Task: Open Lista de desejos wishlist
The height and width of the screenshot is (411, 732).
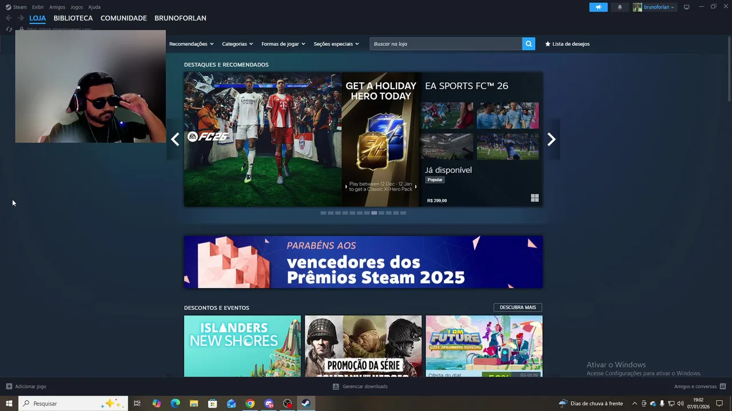Action: coord(567,44)
